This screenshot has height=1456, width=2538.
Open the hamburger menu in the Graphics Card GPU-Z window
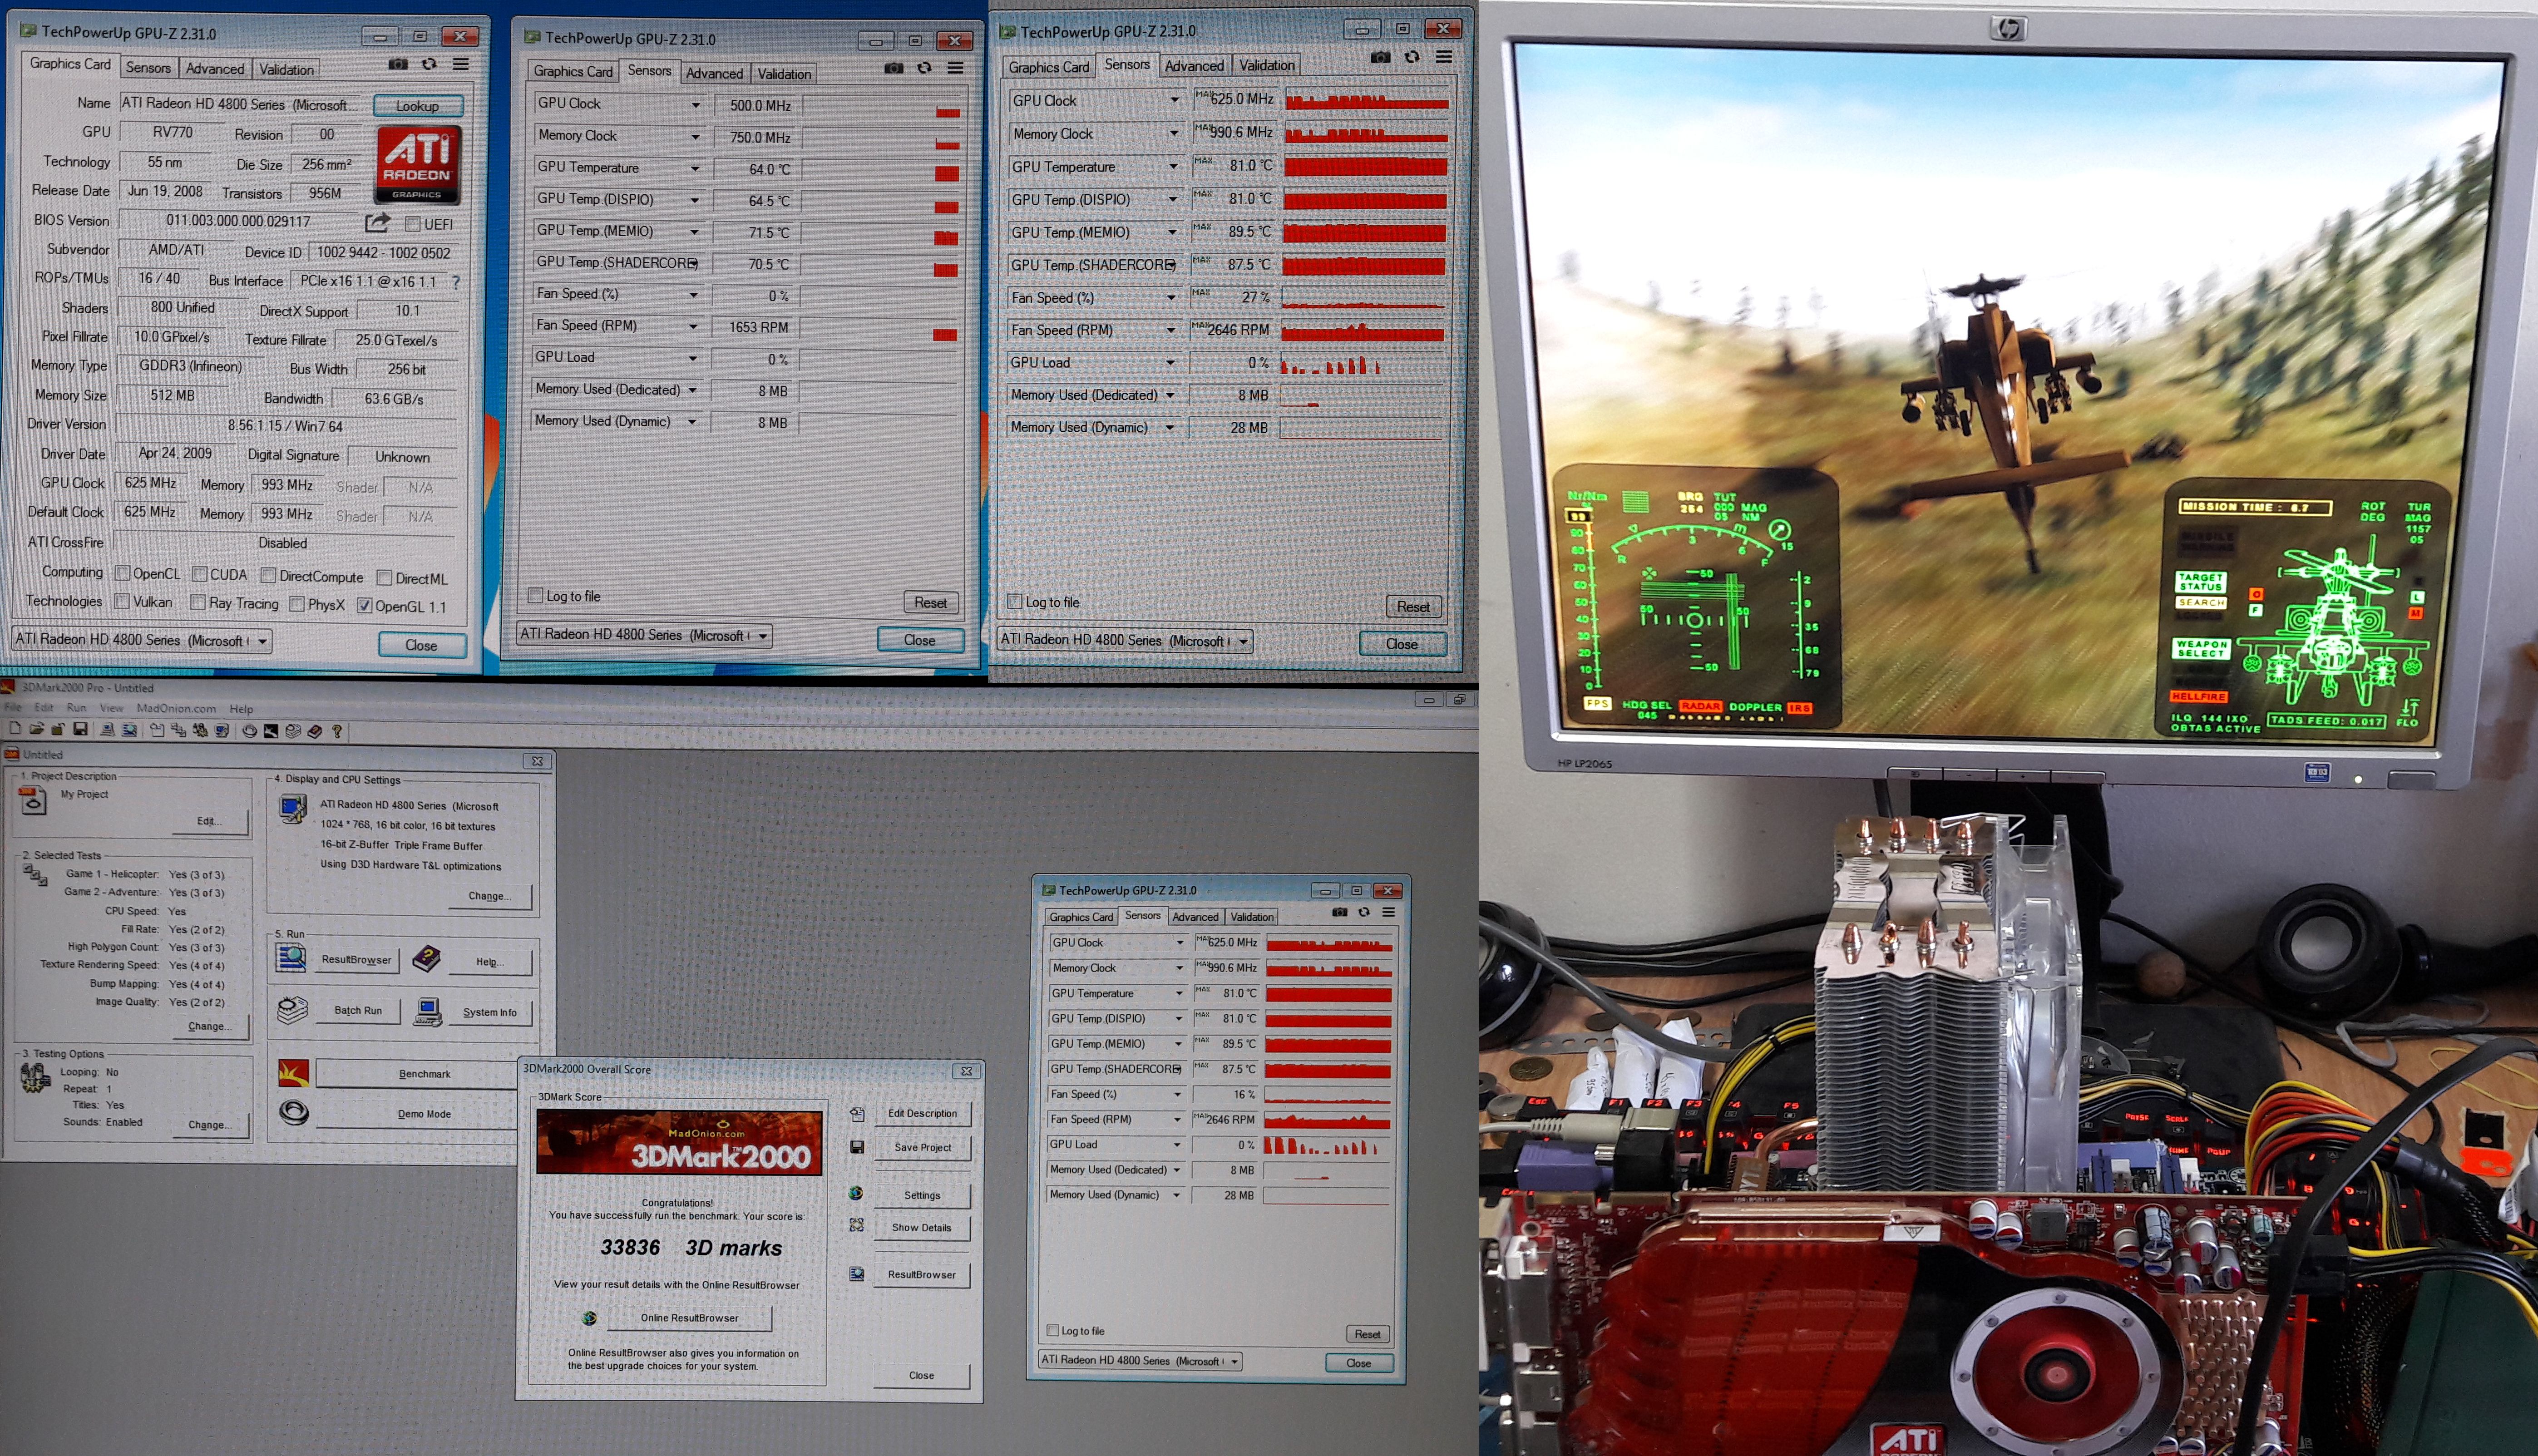tap(461, 64)
